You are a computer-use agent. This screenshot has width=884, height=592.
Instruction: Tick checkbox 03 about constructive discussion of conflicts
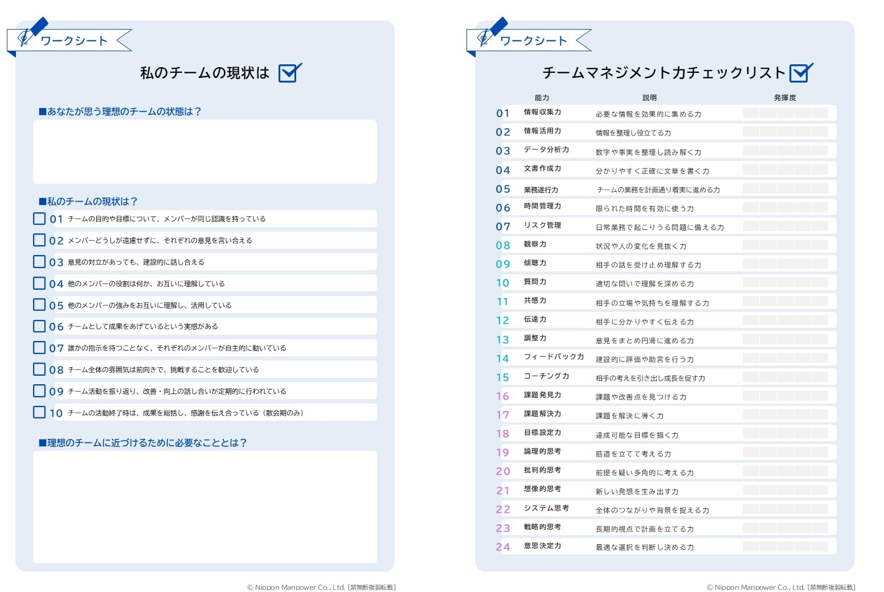pos(39,262)
